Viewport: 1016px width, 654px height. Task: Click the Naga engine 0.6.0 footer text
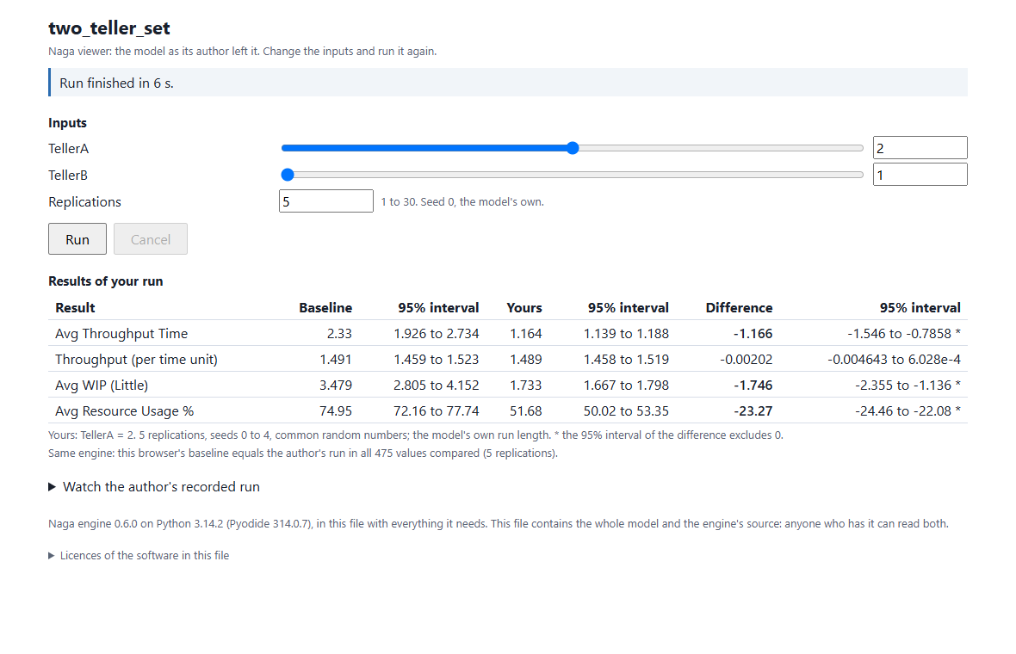coord(499,524)
